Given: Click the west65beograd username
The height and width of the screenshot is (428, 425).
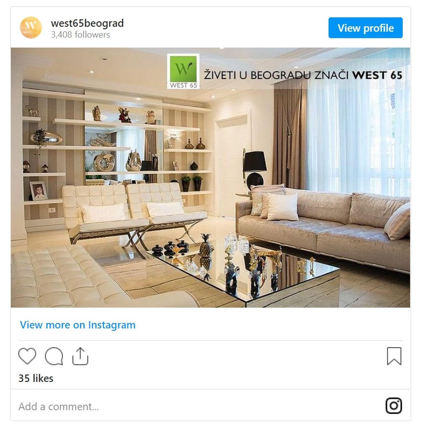Looking at the screenshot, I should [87, 23].
